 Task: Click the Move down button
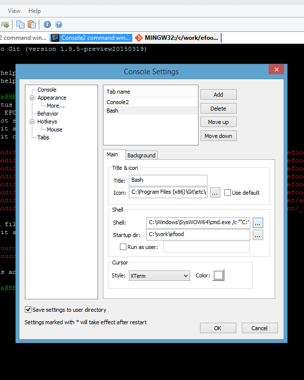tap(218, 136)
